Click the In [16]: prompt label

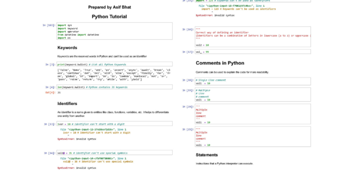pos(188,29)
